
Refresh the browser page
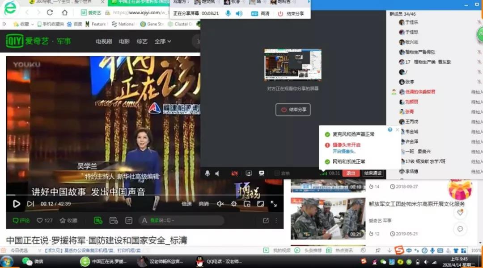[x=50, y=12]
